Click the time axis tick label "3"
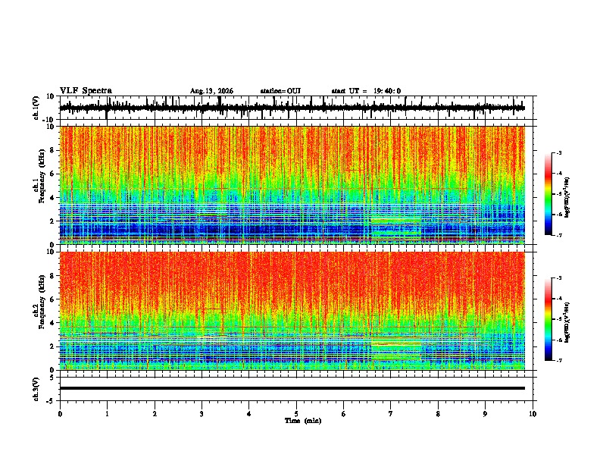This screenshot has width=600, height=464. tap(202, 414)
